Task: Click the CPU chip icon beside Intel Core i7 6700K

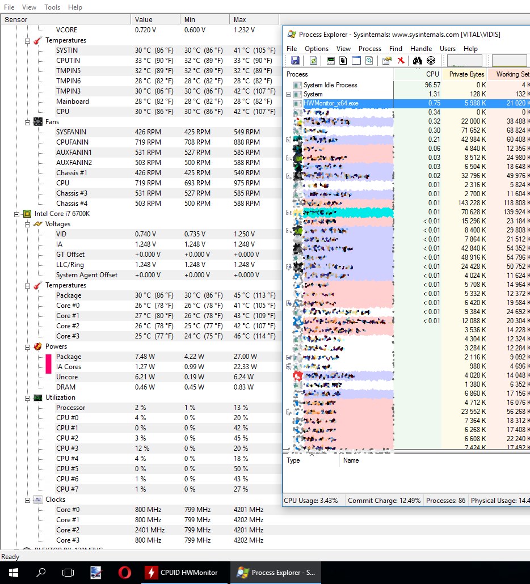Action: [27, 214]
